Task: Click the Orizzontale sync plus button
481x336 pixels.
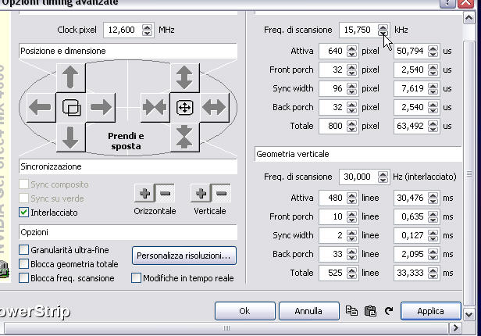Action: pos(144,194)
